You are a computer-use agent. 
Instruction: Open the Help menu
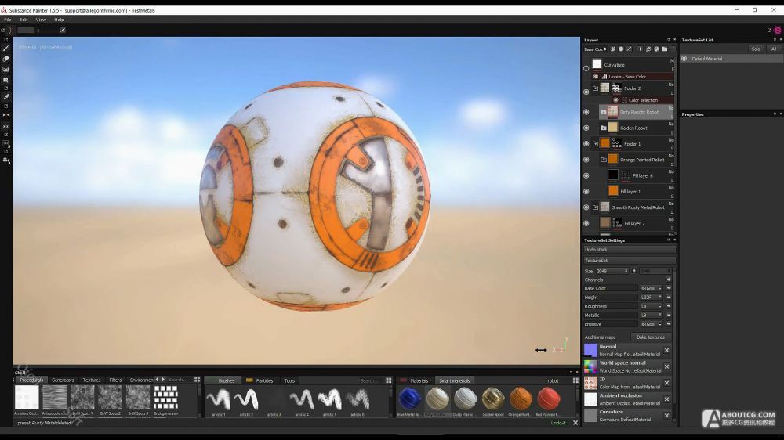tap(59, 20)
